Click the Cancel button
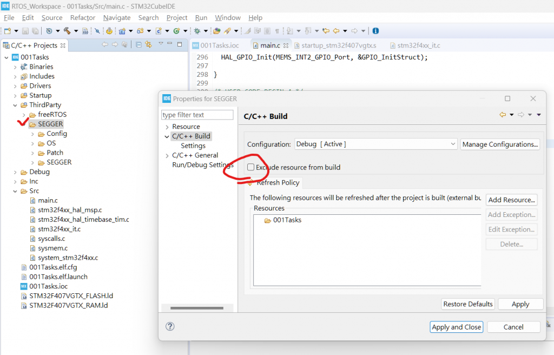Viewport: 554px width, 355px height. (513, 327)
